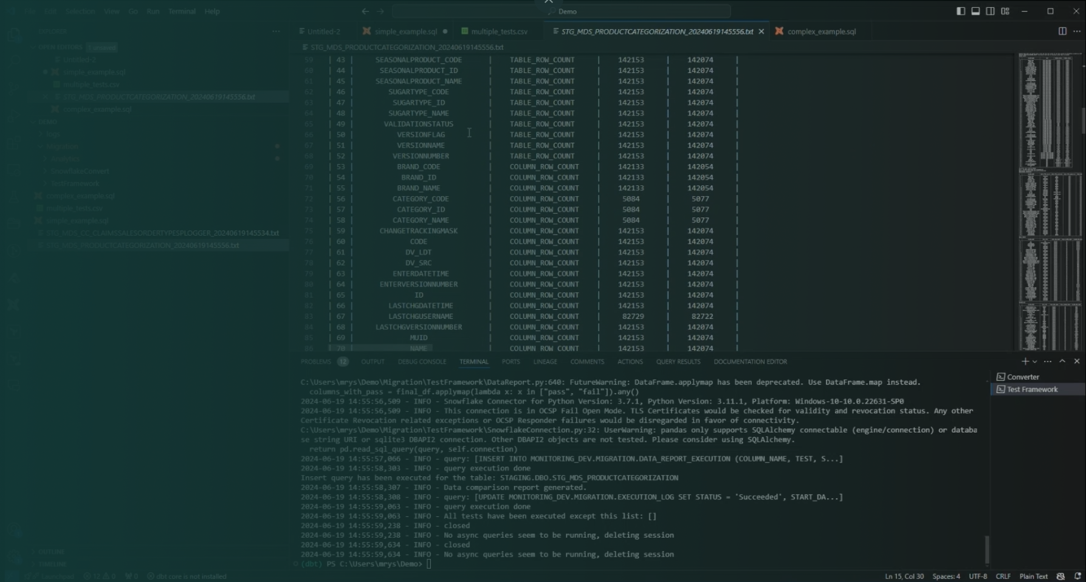The height and width of the screenshot is (582, 1086).
Task: Toggle the primary side bar layout icon
Action: coord(960,11)
